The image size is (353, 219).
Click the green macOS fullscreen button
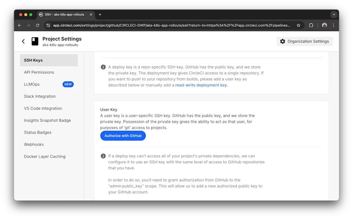[x=31, y=15]
